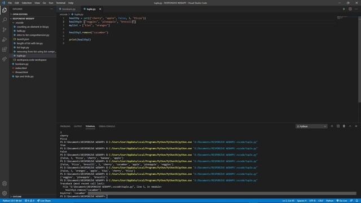
Task: Open the Edit menu
Action: tap(16, 3)
